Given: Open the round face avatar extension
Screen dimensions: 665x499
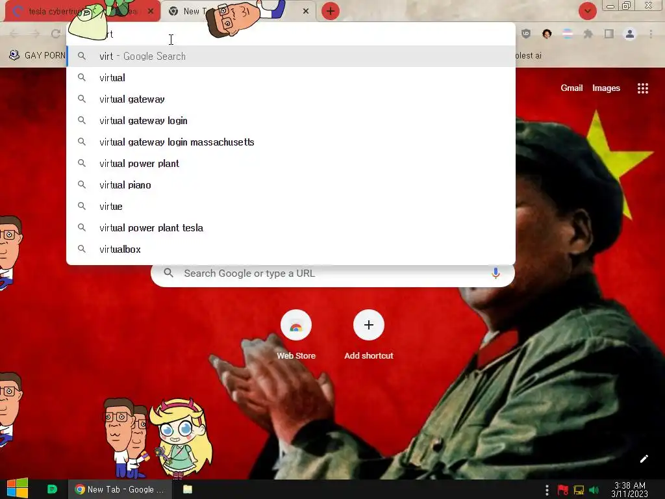Looking at the screenshot, I should coord(547,34).
